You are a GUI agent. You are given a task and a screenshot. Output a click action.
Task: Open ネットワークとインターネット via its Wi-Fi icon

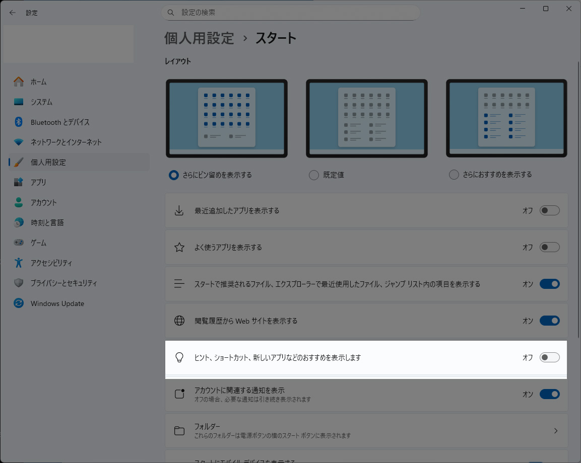pos(19,142)
